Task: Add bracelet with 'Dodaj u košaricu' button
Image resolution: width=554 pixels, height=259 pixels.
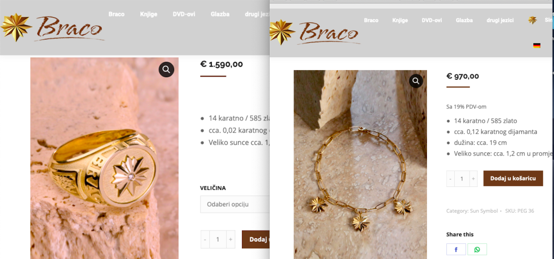Action: (513, 178)
